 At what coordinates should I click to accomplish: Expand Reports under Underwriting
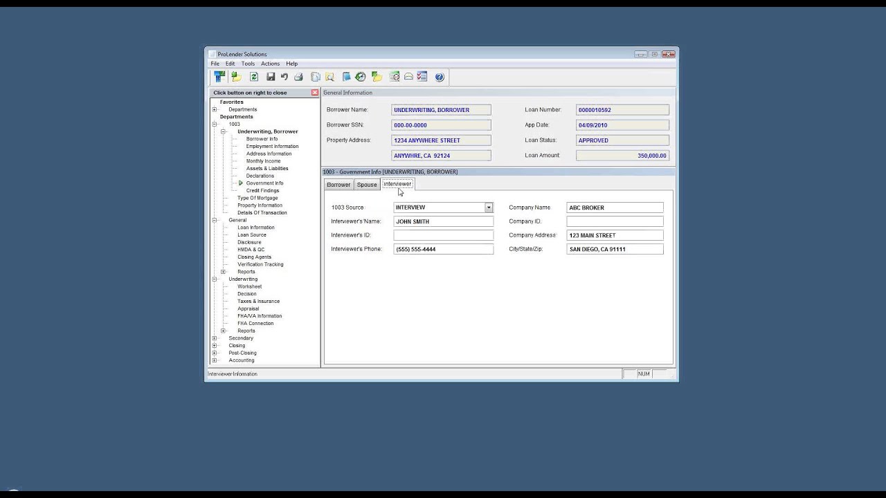pos(224,331)
